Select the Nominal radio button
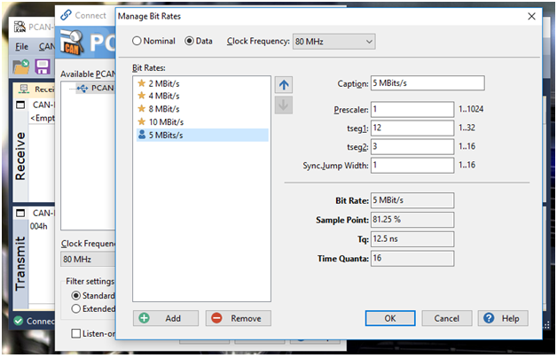Screen dimensions: 557x358 (137, 41)
